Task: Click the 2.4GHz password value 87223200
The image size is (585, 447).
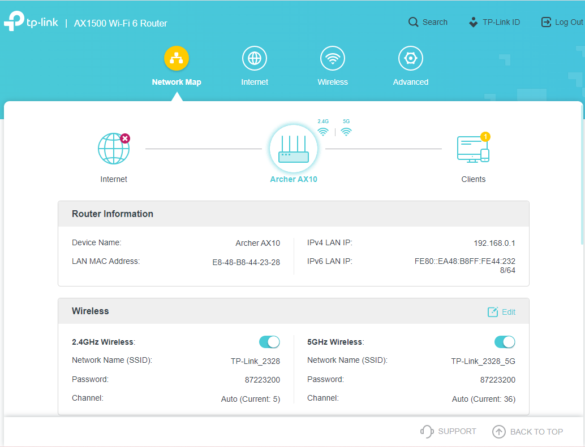Action: click(x=263, y=380)
